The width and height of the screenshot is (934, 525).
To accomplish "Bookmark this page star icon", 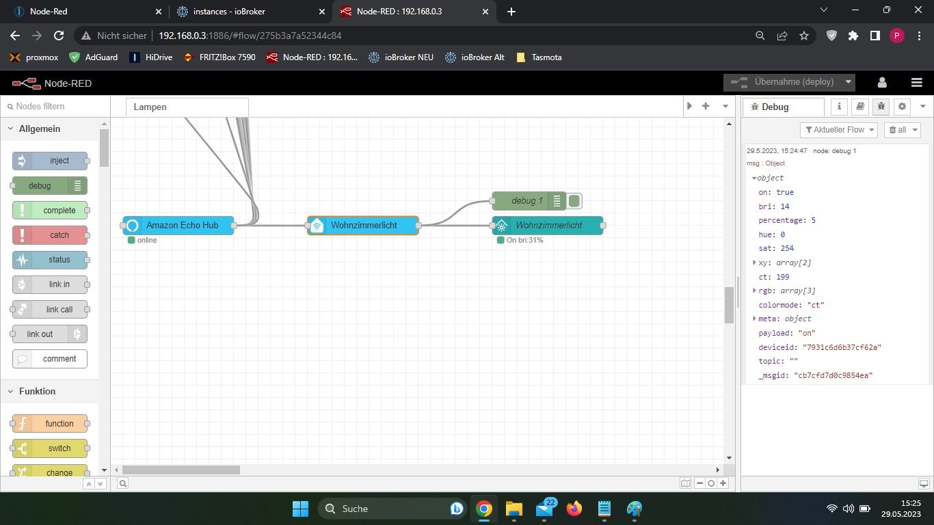I will (804, 36).
